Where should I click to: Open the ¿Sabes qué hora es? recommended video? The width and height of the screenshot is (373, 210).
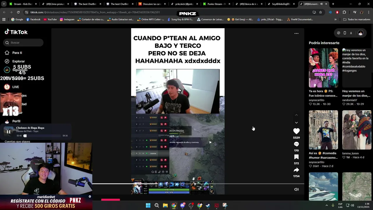tap(323, 68)
